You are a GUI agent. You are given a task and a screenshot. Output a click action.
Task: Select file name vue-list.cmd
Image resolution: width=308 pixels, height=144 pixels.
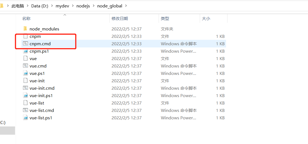pyautogui.click(x=42, y=110)
